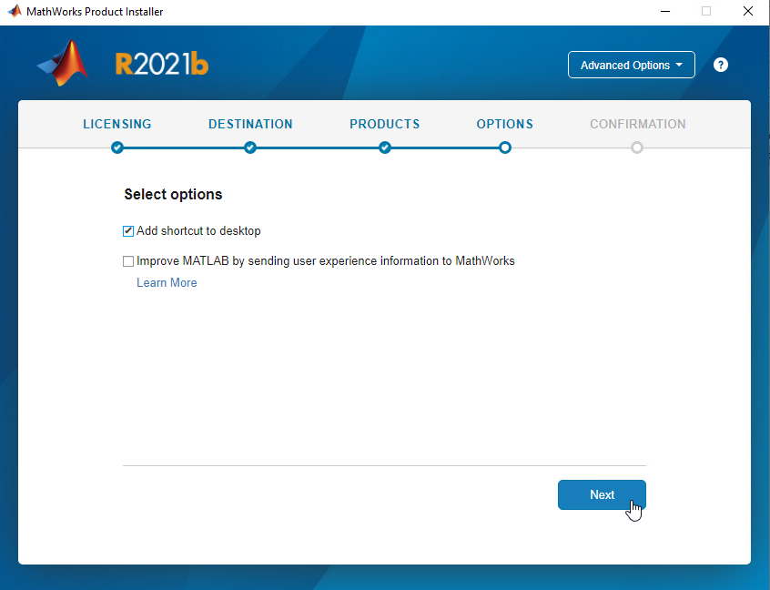The height and width of the screenshot is (590, 770).
Task: Go back to the LICENSING step
Action: pos(117,124)
